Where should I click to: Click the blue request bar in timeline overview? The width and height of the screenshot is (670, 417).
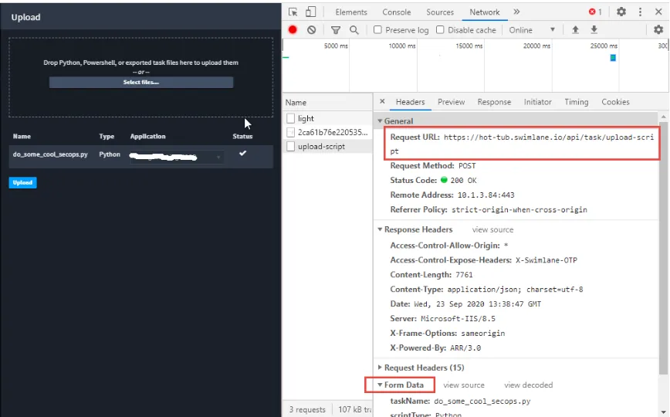click(613, 58)
